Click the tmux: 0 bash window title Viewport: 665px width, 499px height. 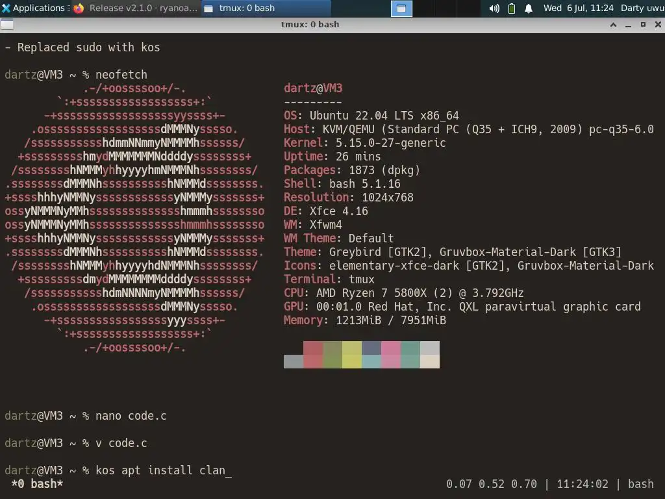pos(310,25)
